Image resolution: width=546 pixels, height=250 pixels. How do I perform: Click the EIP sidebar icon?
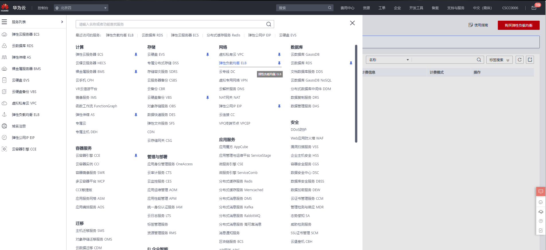(4, 138)
